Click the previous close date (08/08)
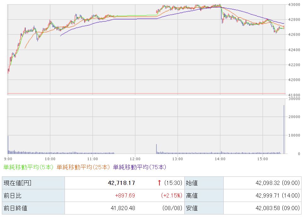Viewport: 305px width, 217px height. (x=172, y=208)
